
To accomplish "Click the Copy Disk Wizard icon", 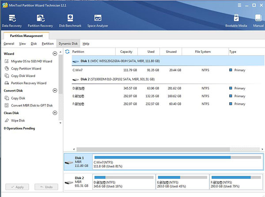I will 7,76.
